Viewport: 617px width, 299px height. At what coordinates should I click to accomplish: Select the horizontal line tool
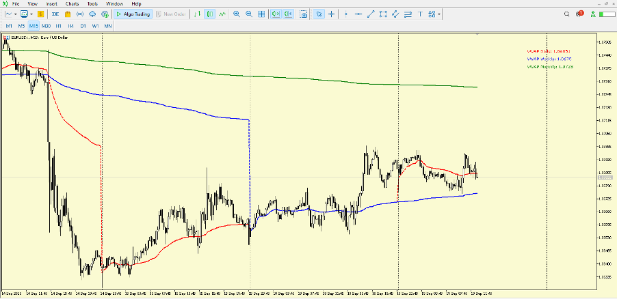point(358,14)
